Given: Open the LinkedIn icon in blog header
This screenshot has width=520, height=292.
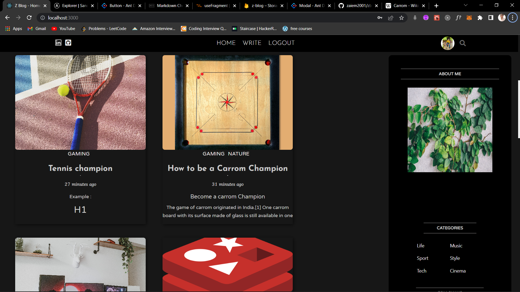Looking at the screenshot, I should [58, 43].
